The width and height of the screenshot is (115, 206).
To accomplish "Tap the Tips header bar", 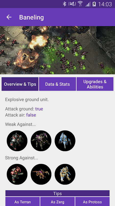I will click(x=57, y=193).
